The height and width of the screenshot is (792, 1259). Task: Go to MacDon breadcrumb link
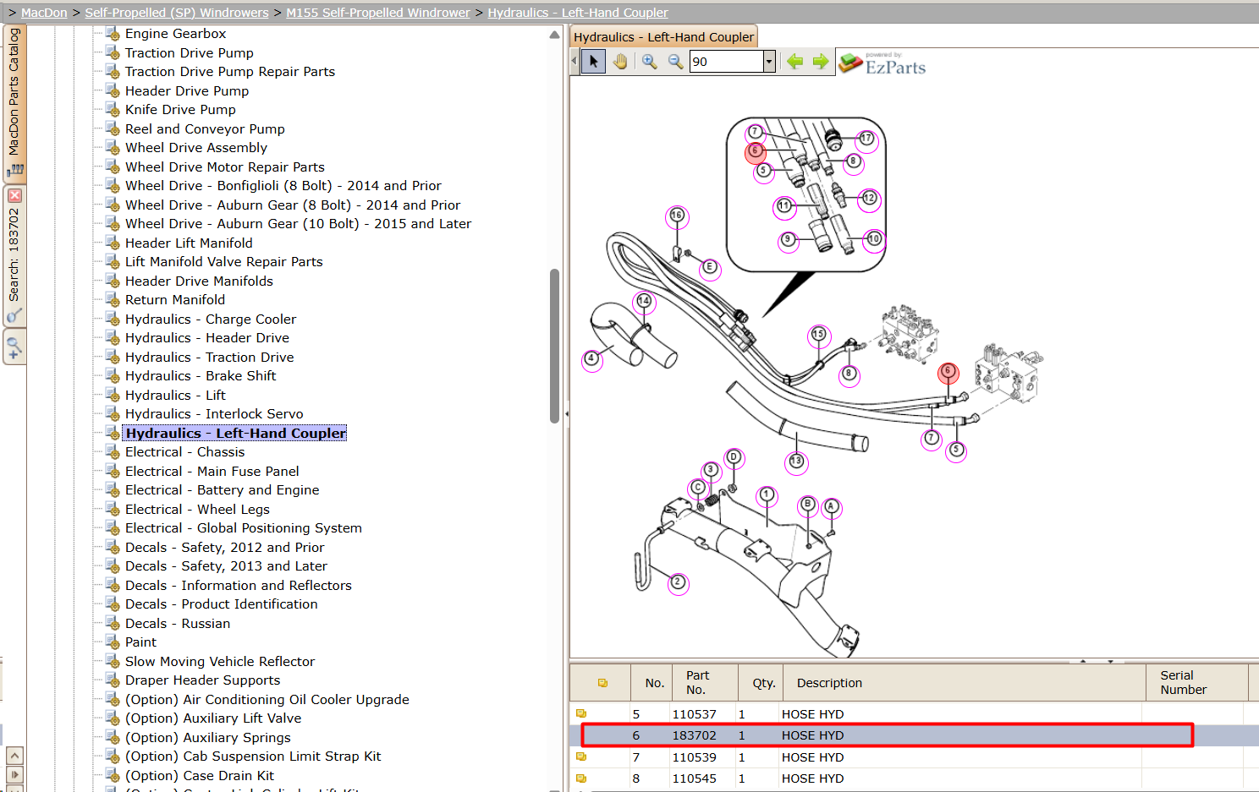point(44,13)
